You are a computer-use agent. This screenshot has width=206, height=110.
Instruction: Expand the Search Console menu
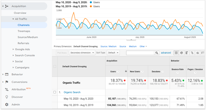(x=13, y=55)
